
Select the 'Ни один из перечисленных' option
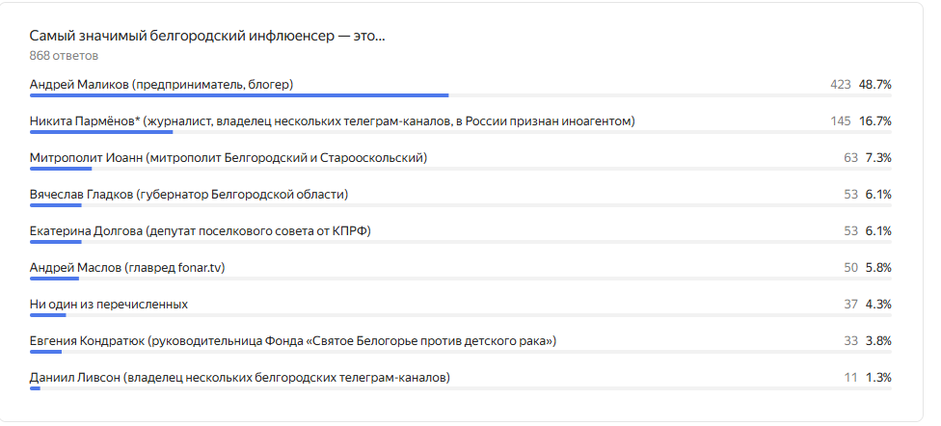pos(109,305)
